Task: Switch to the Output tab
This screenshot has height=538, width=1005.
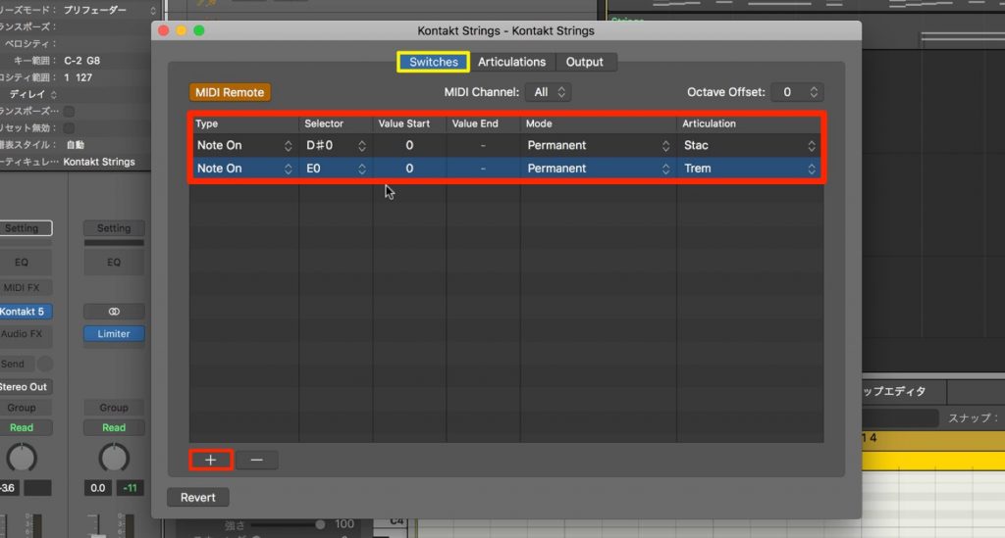Action: tap(585, 62)
